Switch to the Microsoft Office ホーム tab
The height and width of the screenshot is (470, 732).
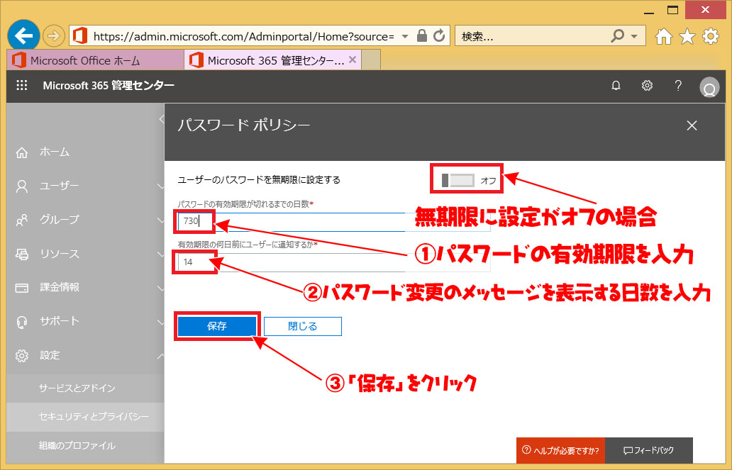(95, 60)
